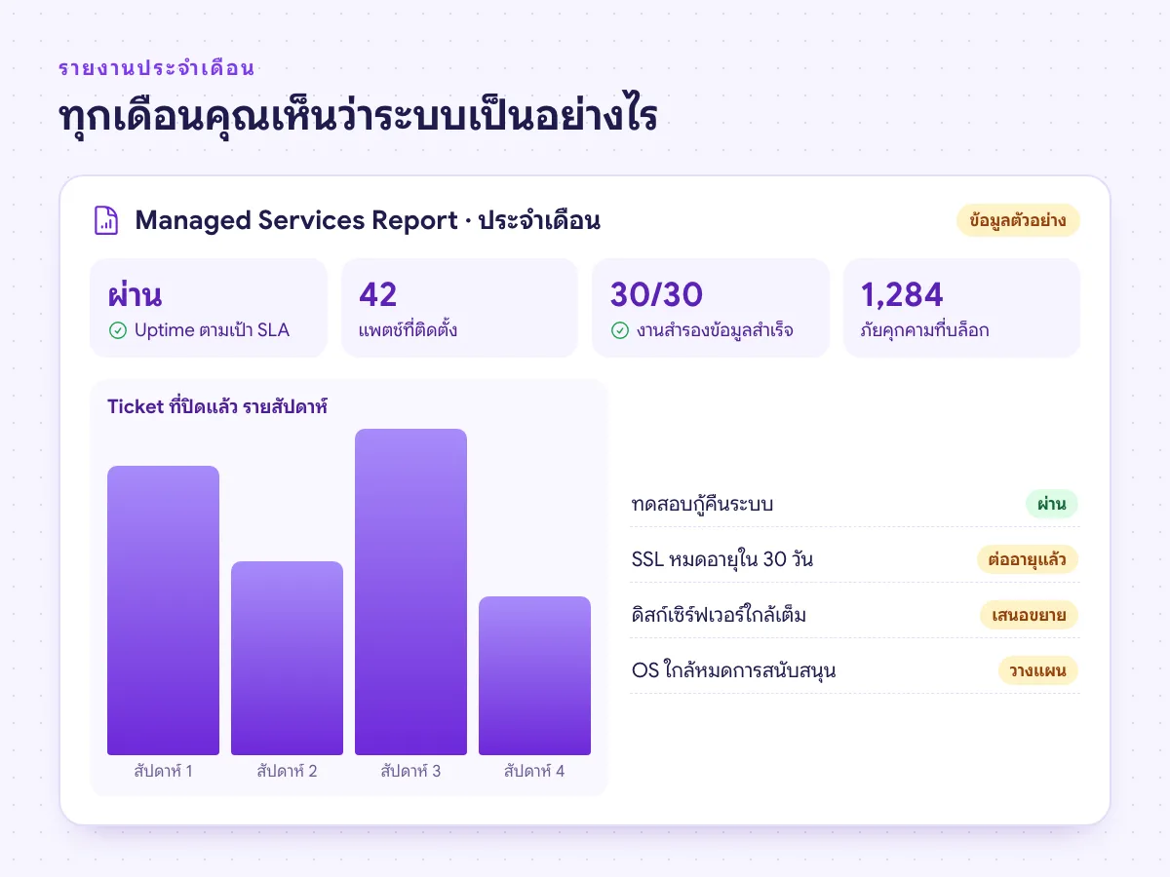The height and width of the screenshot is (877, 1170).
Task: Click the สัปดาห์ 2 axis label
Action: [x=287, y=771]
